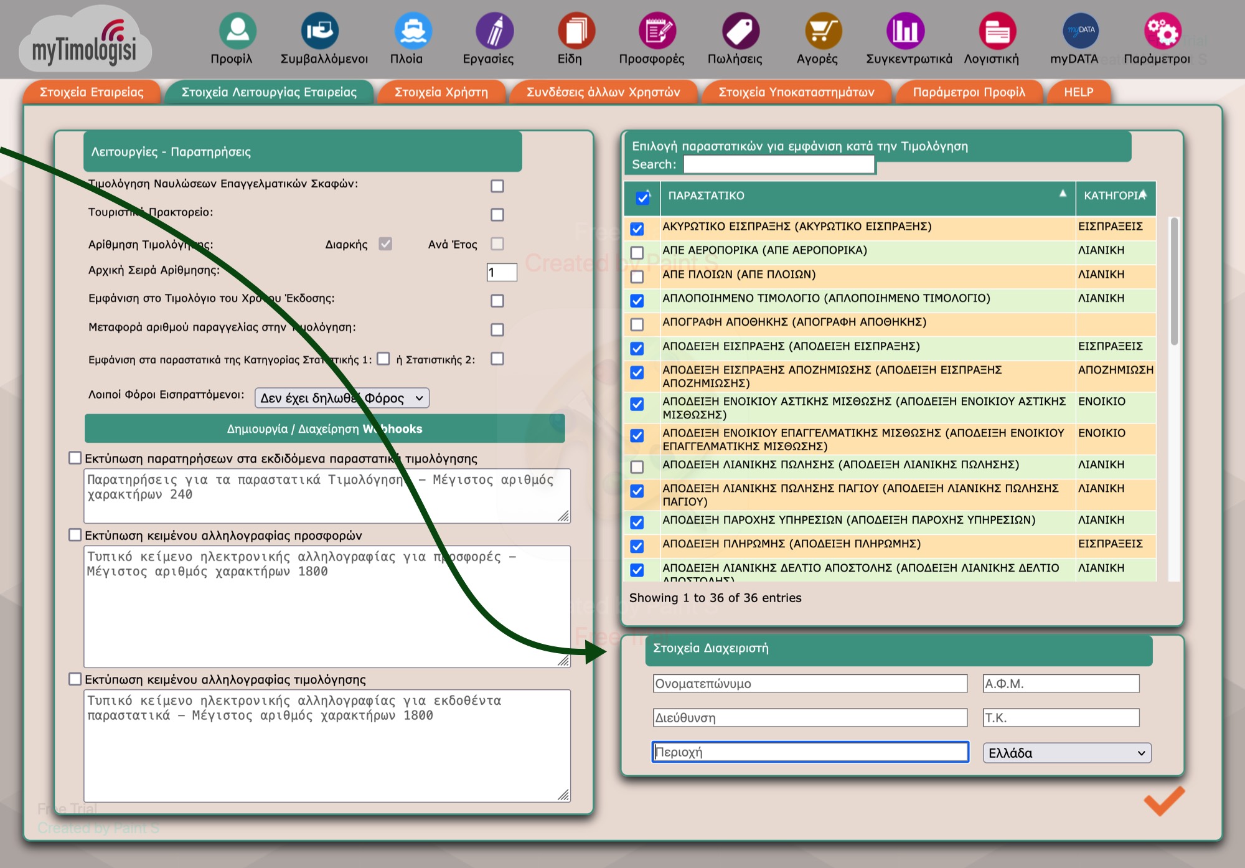This screenshot has height=868, width=1245.
Task: Open the Στοιχεία Υποκαταστημάτων tab
Action: (x=796, y=92)
